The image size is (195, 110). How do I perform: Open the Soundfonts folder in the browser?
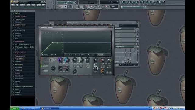click(19, 79)
